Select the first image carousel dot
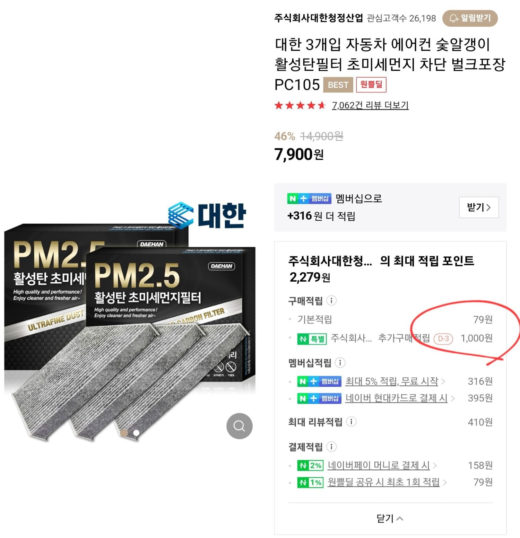This screenshot has height=538, width=520. (124, 433)
